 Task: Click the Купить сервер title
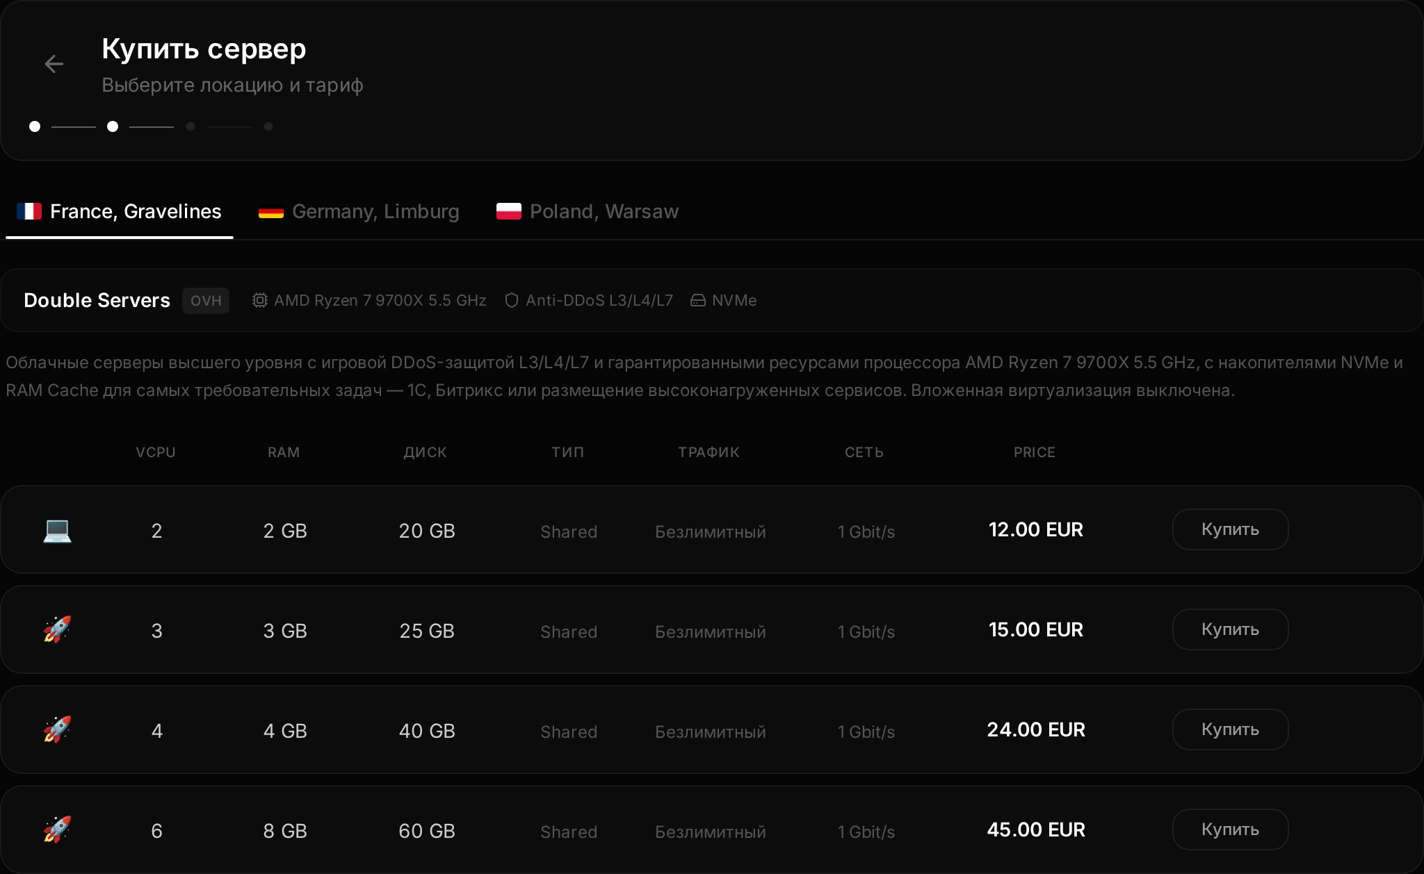[x=204, y=49]
